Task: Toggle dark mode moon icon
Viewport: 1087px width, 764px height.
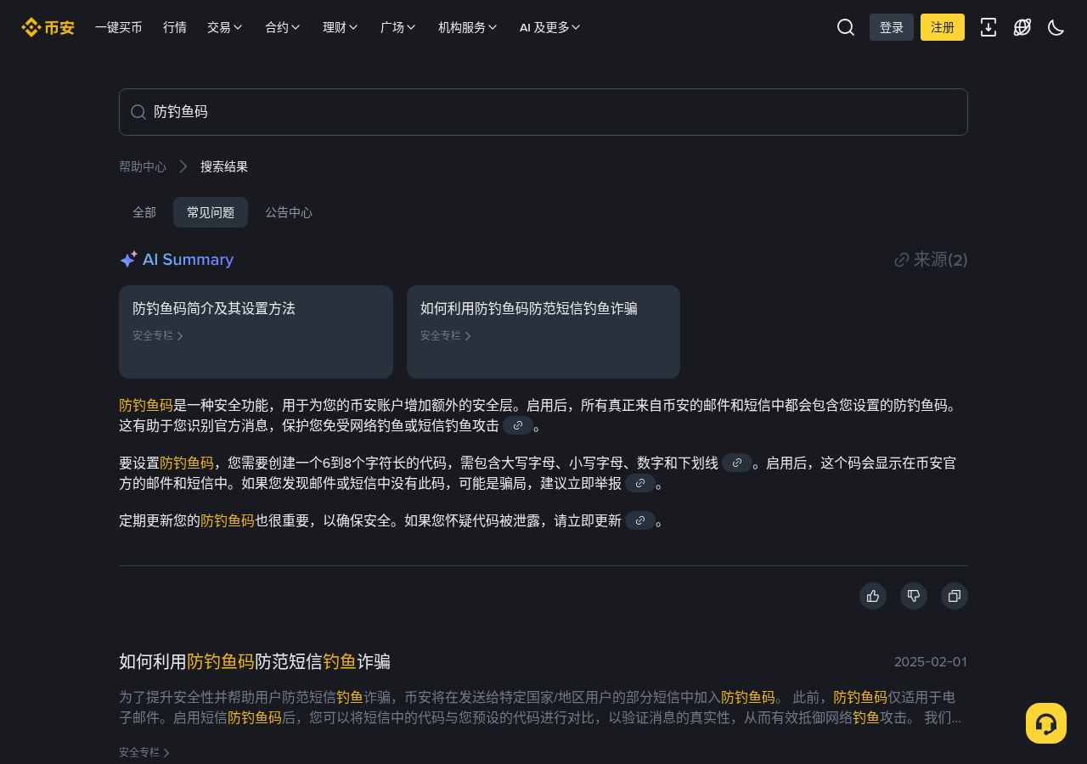Action: coord(1056,27)
